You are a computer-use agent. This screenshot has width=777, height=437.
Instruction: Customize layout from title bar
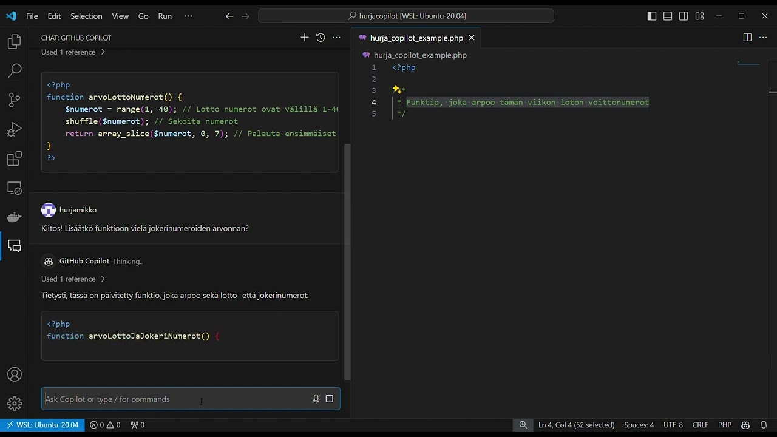tap(700, 16)
